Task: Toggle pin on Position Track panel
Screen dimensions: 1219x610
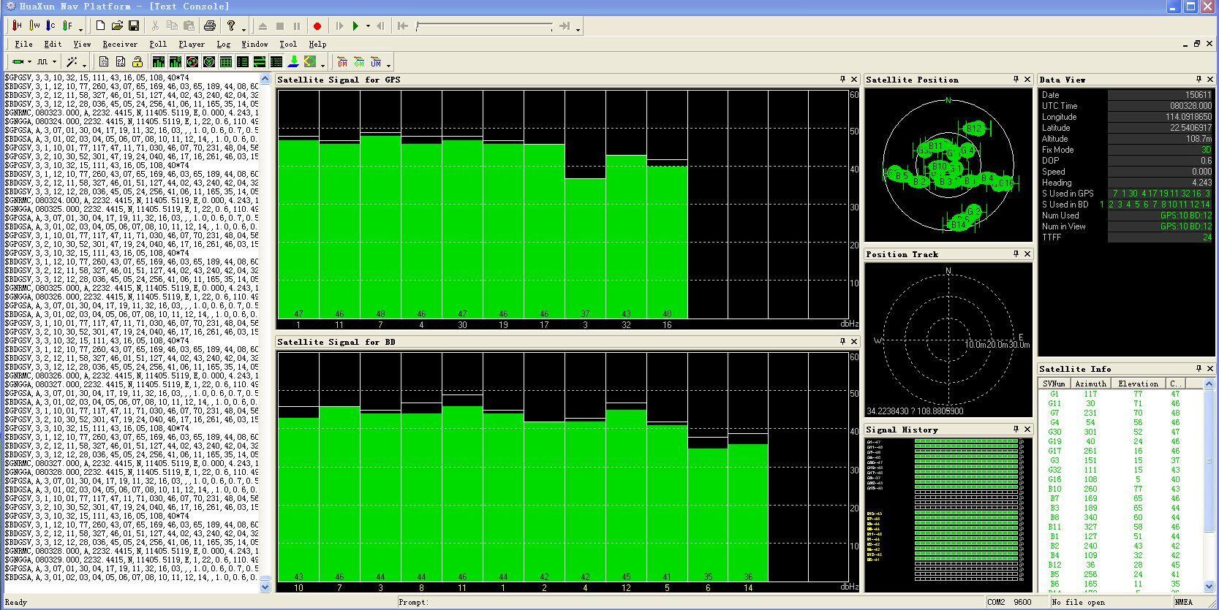Action: tap(1016, 253)
